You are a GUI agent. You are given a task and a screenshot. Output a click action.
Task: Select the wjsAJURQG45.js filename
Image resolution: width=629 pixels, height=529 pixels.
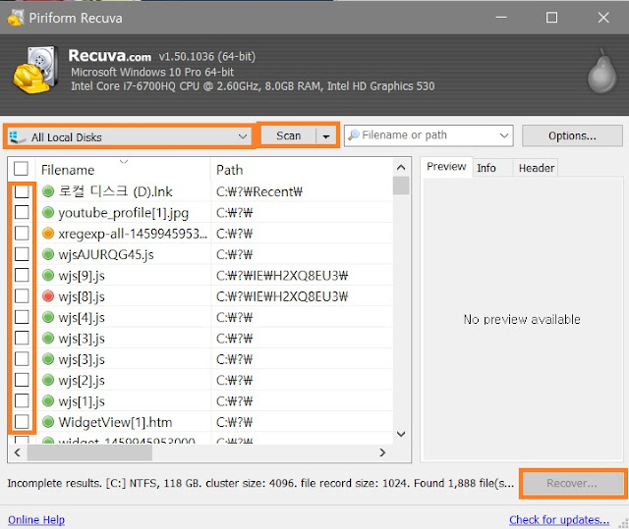[x=106, y=254]
